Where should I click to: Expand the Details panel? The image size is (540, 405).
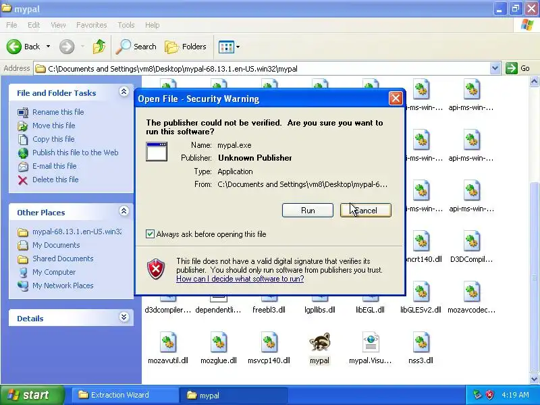124,317
